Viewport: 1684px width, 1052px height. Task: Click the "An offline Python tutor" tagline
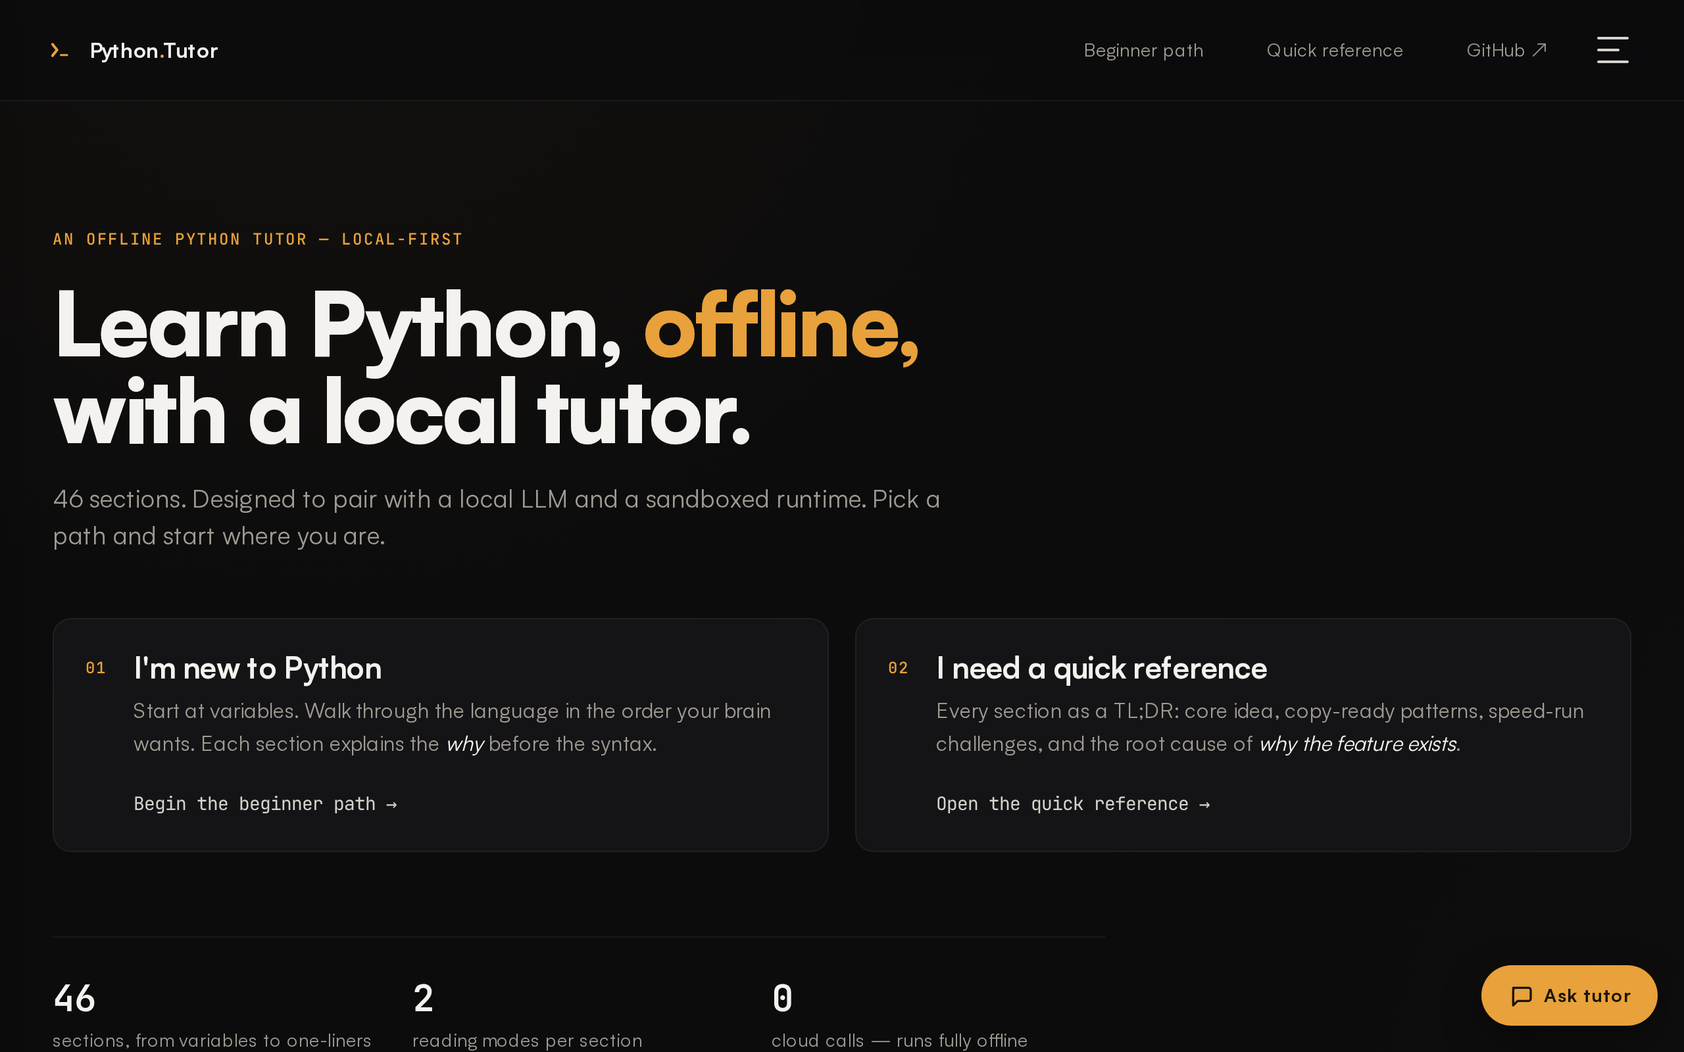click(257, 239)
